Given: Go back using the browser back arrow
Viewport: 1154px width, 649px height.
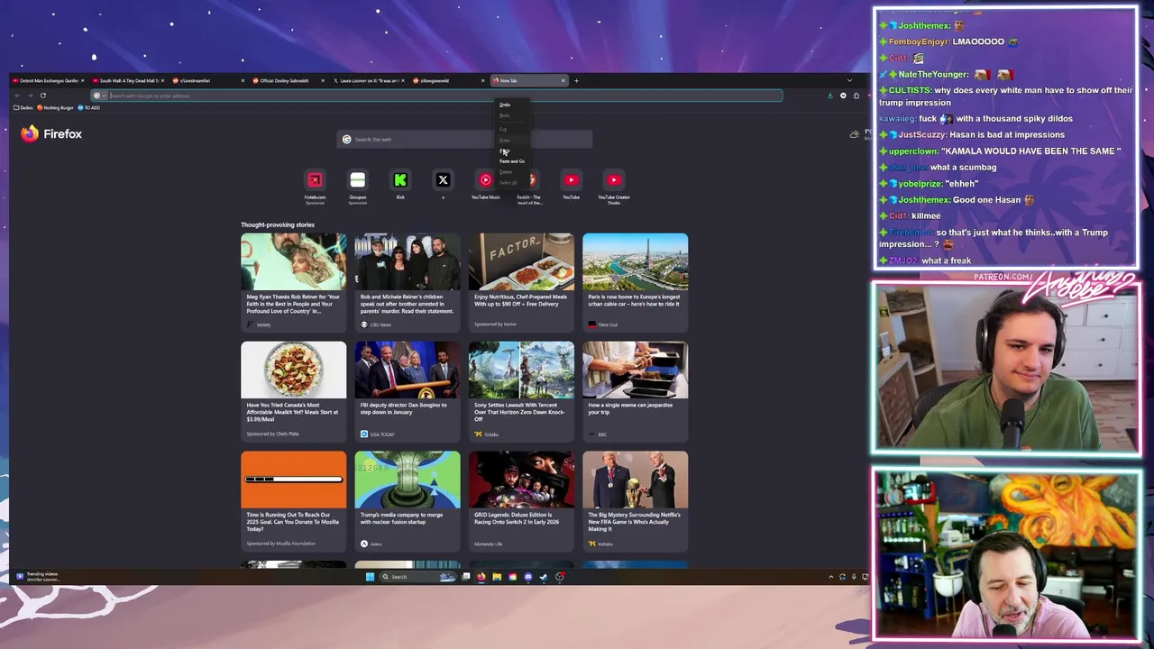Looking at the screenshot, I should click(x=17, y=96).
